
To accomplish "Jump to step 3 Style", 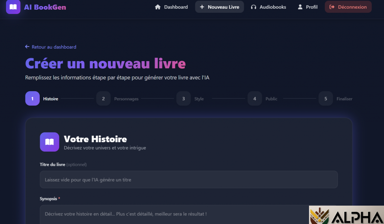I will pos(183,99).
